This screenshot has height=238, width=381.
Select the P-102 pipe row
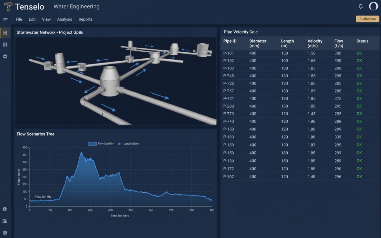[x=300, y=61]
